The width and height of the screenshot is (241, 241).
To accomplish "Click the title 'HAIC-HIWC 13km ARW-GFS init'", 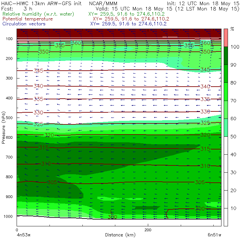I will 41,3.
